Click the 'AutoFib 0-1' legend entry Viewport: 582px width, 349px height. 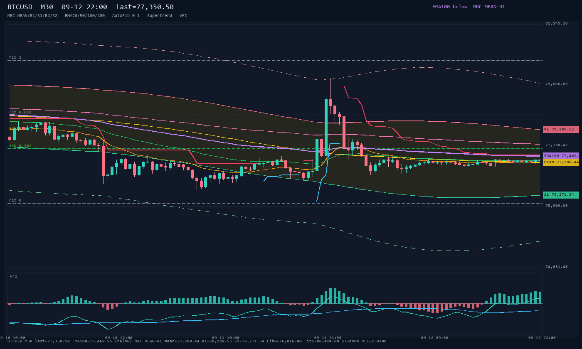[x=126, y=16]
